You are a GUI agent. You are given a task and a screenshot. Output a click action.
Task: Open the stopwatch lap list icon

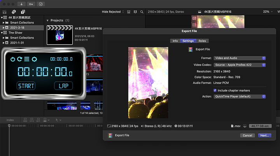[x=27, y=59]
